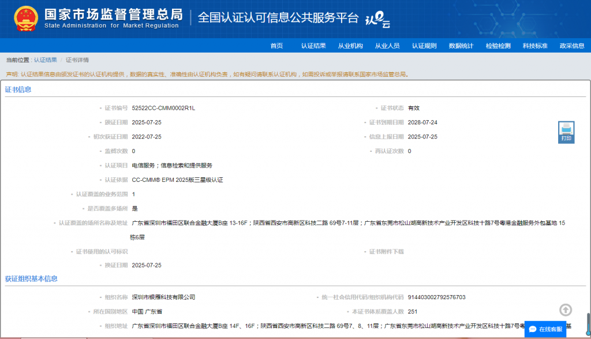Select the 检验检测 menu item
The image size is (591, 339).
(498, 46)
